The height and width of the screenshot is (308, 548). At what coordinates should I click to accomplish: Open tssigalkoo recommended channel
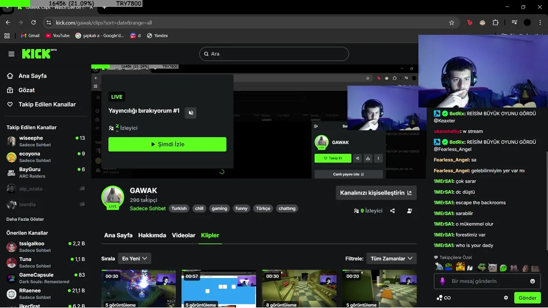coord(45,247)
